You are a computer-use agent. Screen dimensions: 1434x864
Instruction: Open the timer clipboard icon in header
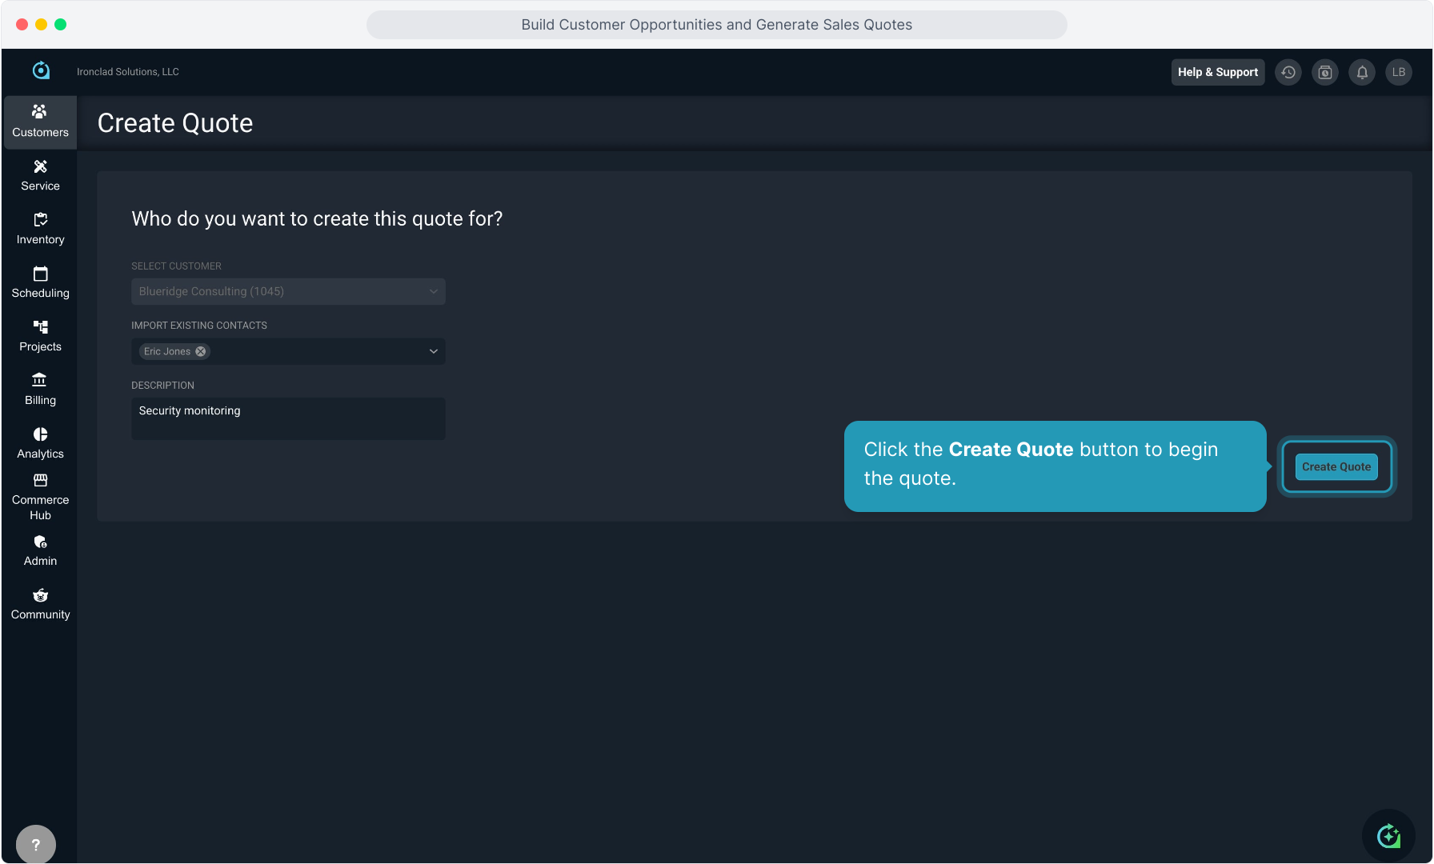click(1324, 72)
